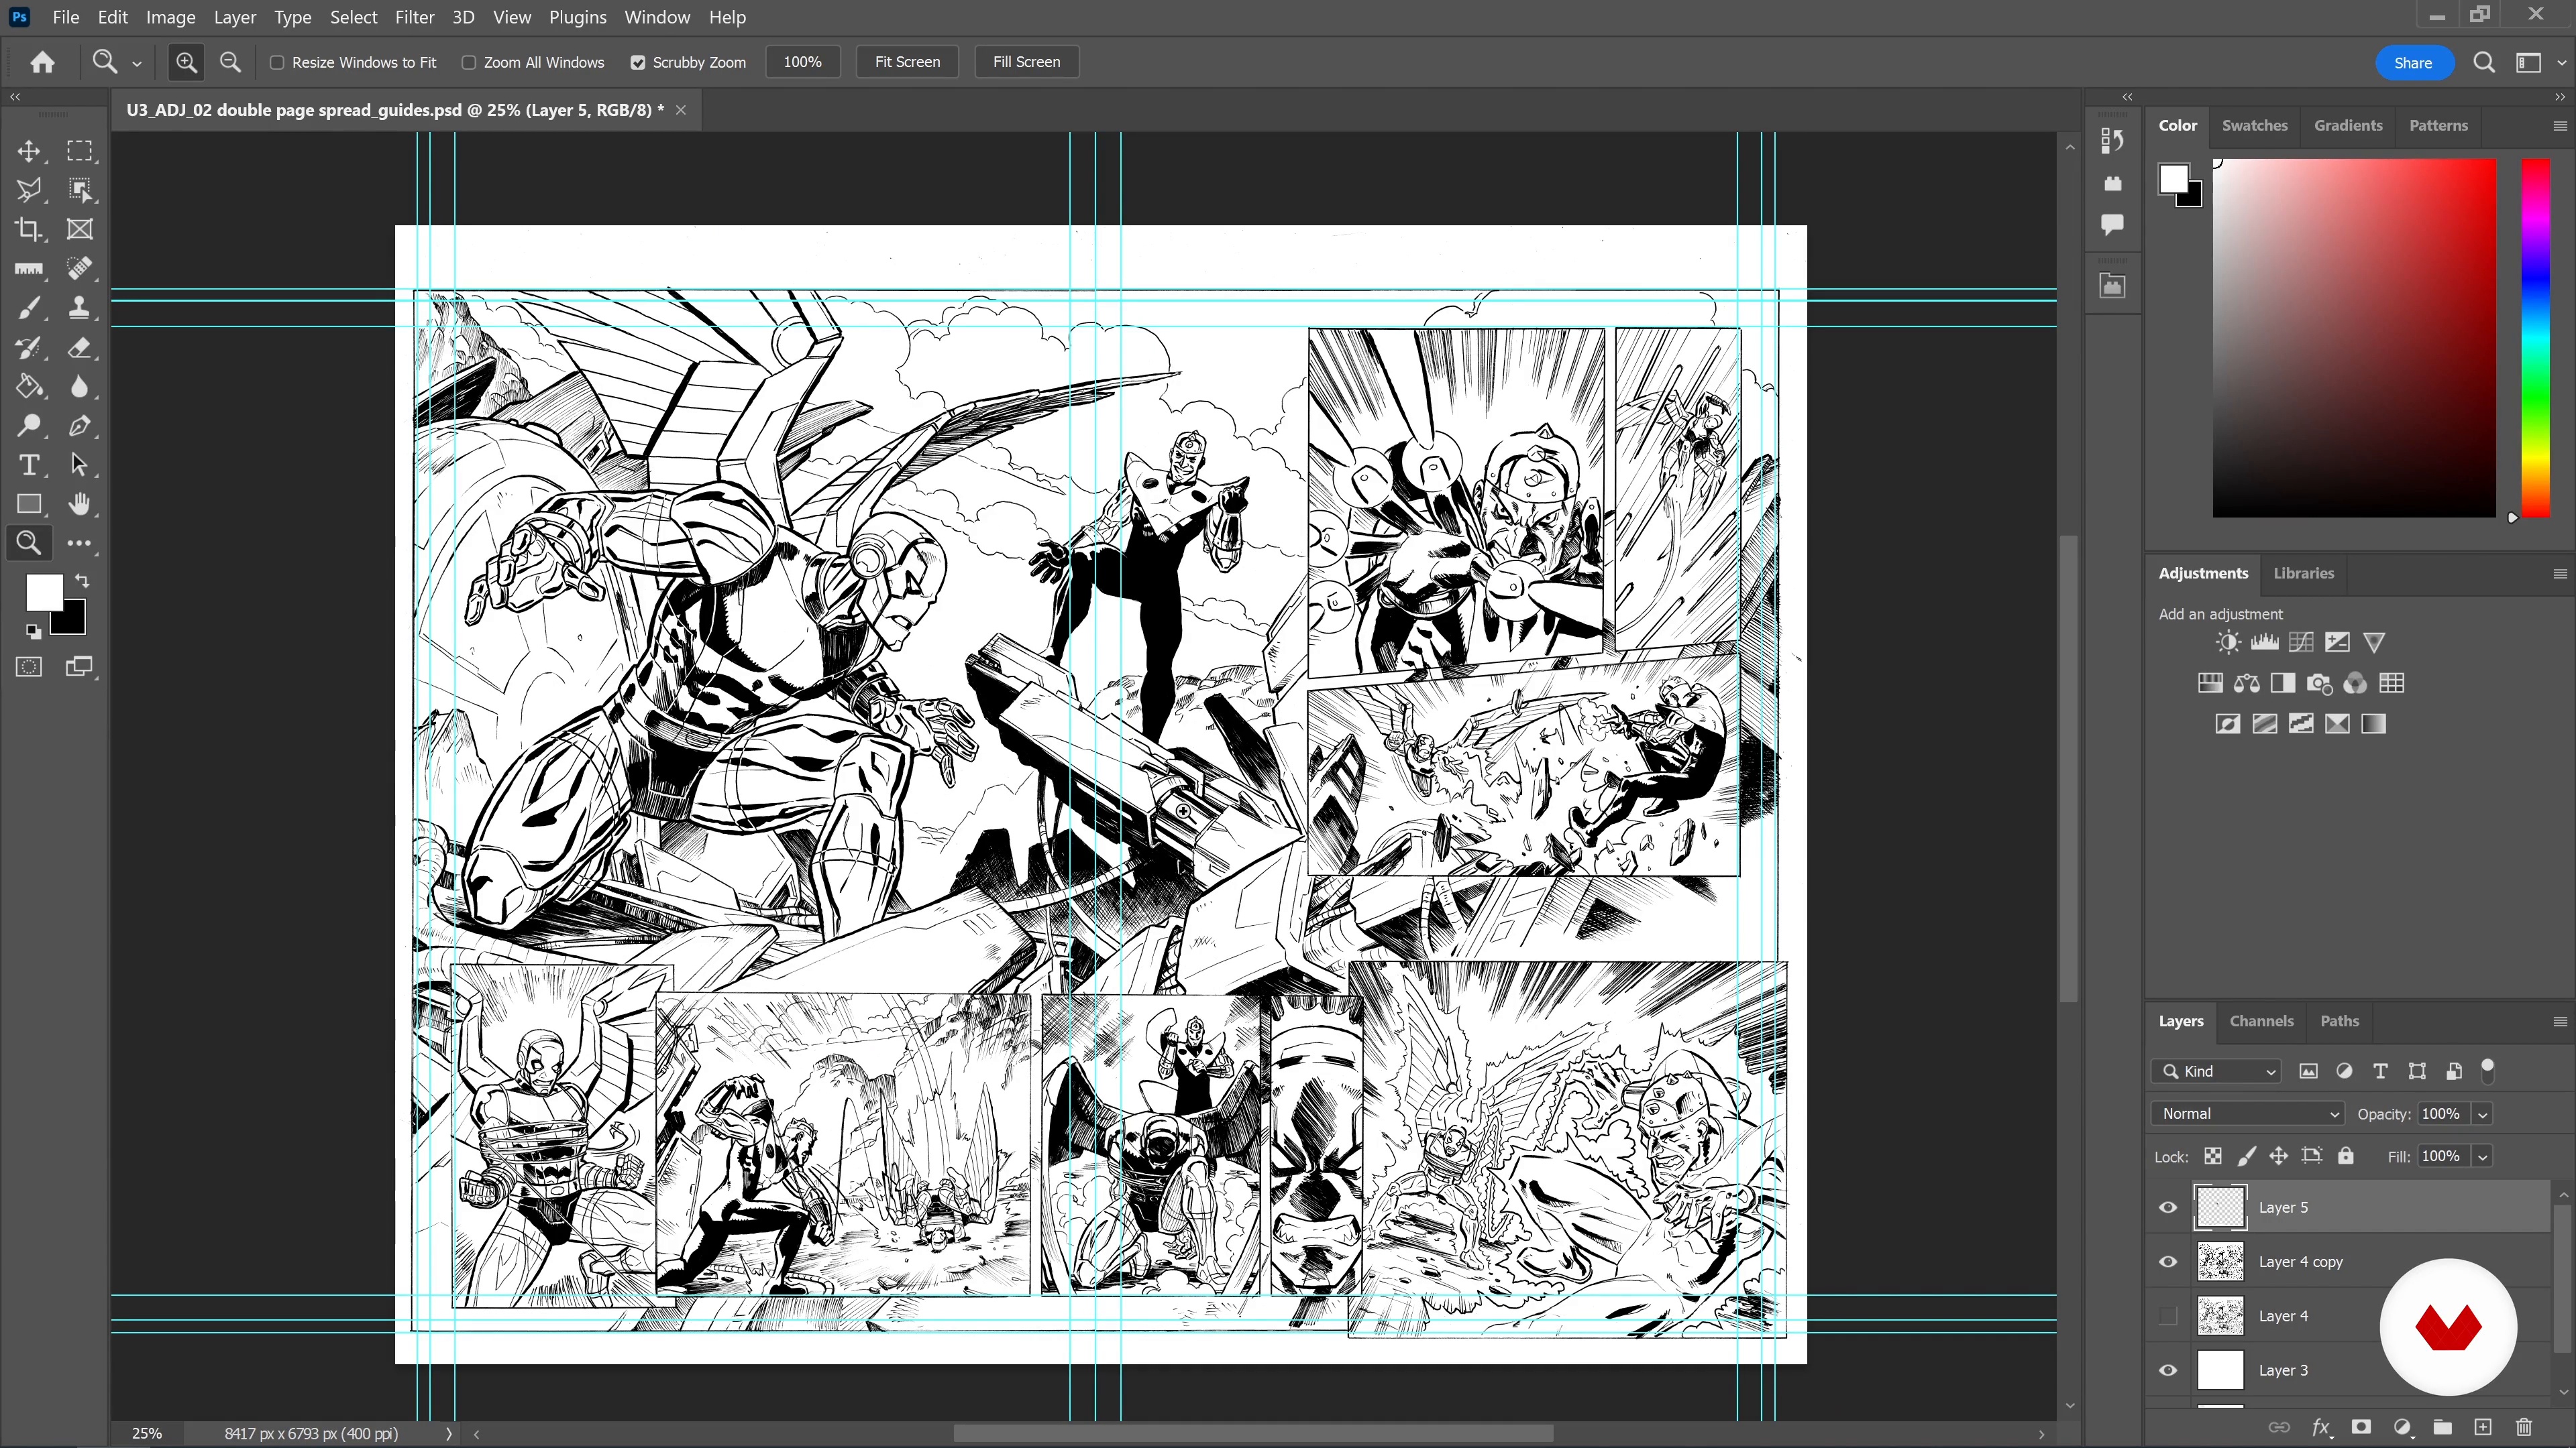
Task: Select the Clone Stamp tool
Action: [x=79, y=308]
